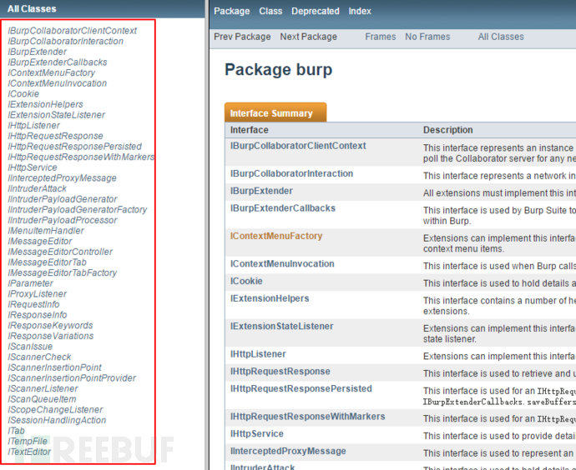Image resolution: width=576 pixels, height=470 pixels.
Task: Click IMenuItemHandler in All Classes list
Action: pyautogui.click(x=46, y=231)
